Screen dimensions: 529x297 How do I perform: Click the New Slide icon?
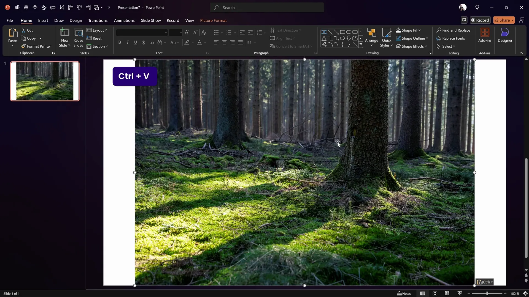[65, 32]
